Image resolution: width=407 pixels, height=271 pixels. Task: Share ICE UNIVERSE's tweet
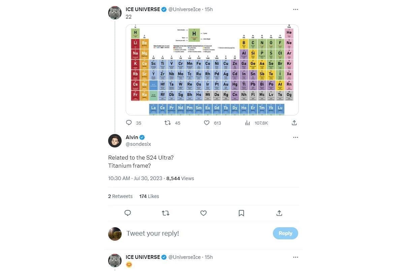tap(294, 123)
